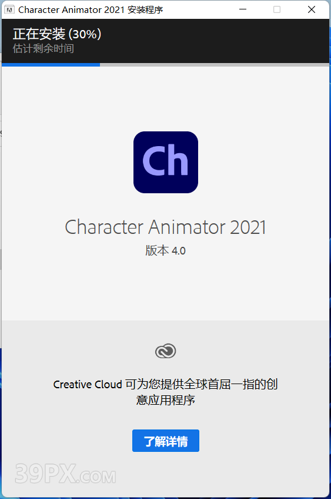Click the window title 安装程序 text
Image resolution: width=331 pixels, height=499 pixels.
pyautogui.click(x=145, y=10)
